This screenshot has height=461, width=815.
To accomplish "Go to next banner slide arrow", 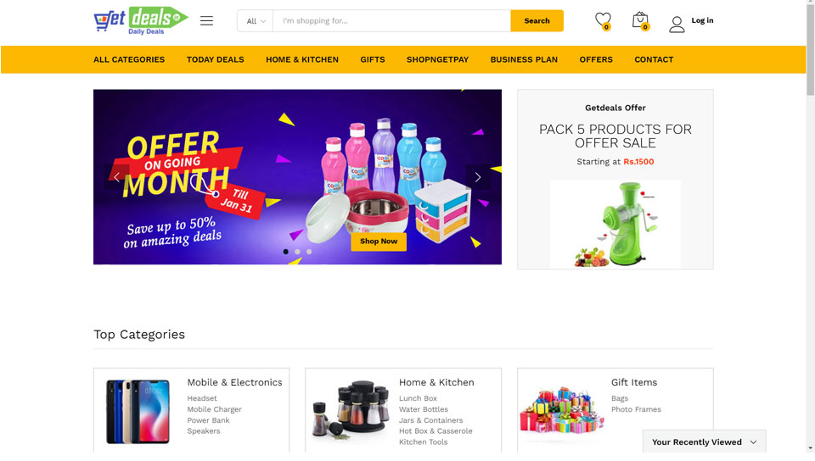I will pos(478,177).
